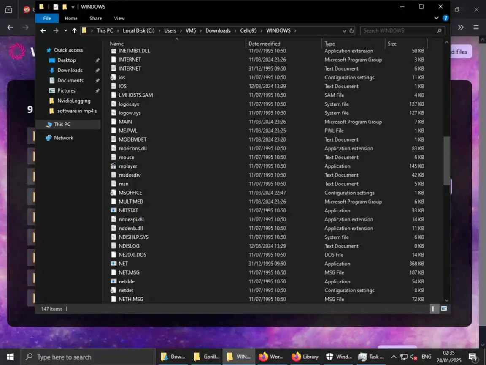The width and height of the screenshot is (486, 365).
Task: Open the File ribbon tab
Action: [x=47, y=18]
